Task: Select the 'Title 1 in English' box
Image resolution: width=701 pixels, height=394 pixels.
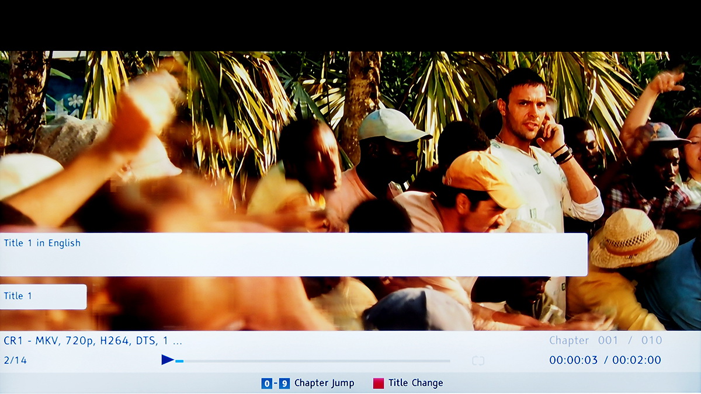Action: [x=293, y=254]
